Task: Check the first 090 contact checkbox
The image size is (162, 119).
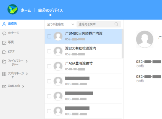Action: coord(49,81)
